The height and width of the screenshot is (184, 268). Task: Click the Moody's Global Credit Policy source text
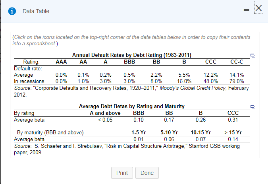(193, 88)
